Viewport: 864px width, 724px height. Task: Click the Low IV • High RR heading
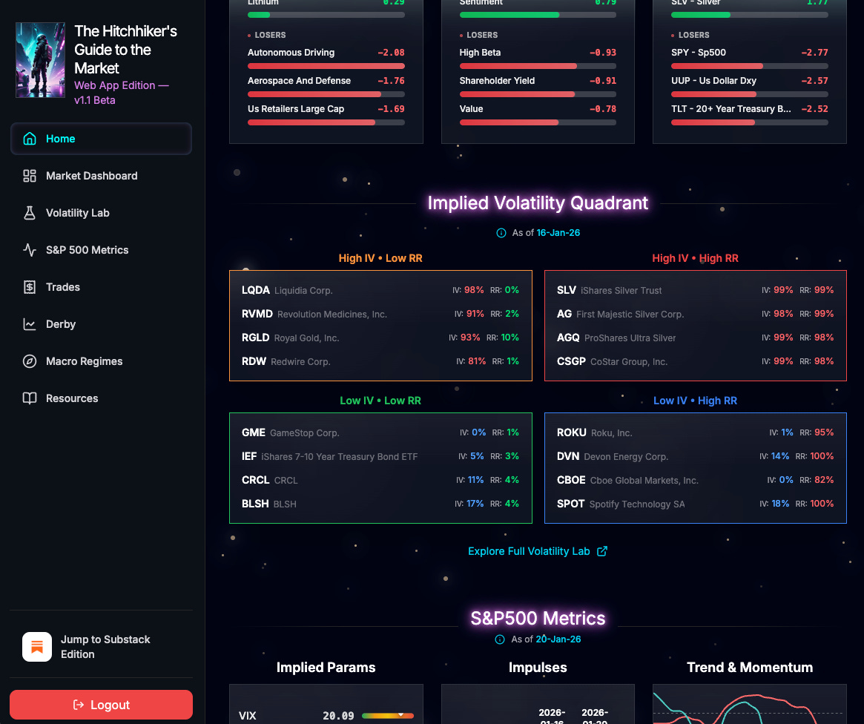click(x=696, y=401)
